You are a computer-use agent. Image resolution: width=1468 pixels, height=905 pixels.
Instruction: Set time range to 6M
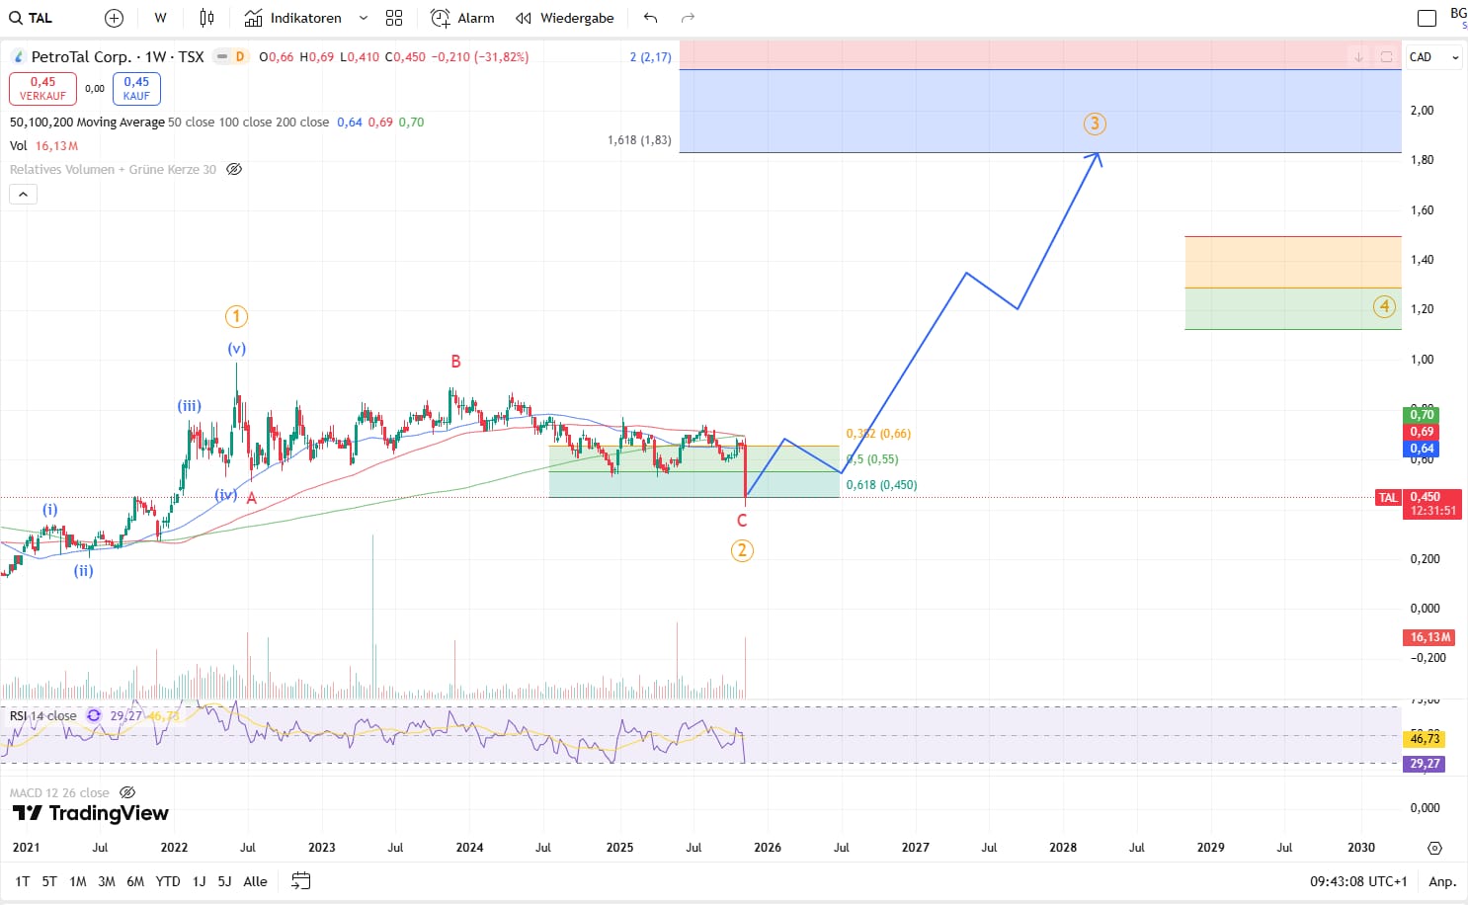135,881
